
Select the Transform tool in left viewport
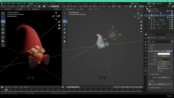(3, 33)
